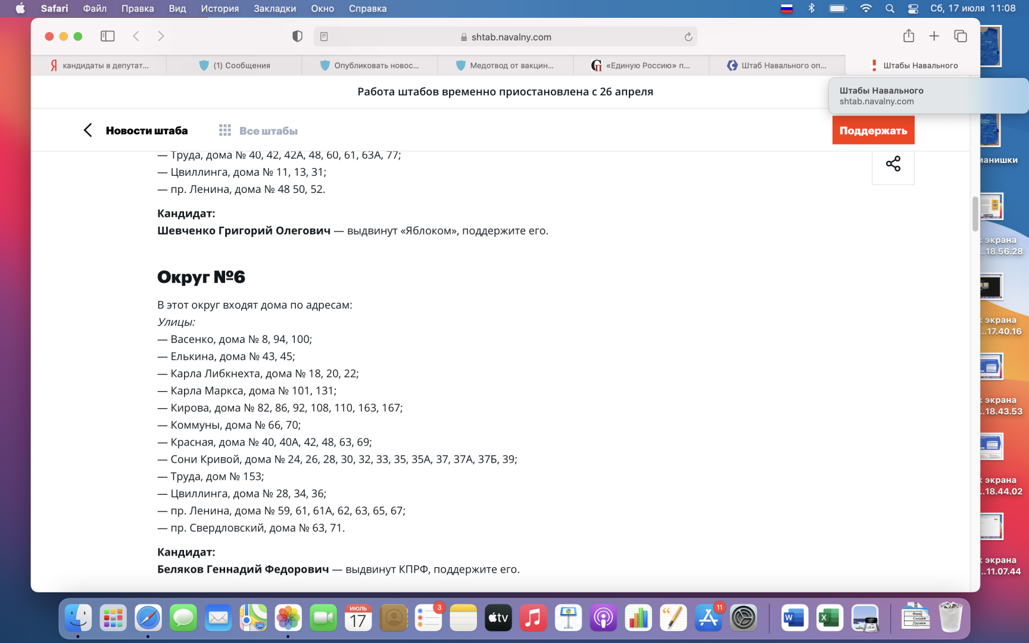
Task: Open the Russian input source menu flag
Action: click(x=787, y=8)
